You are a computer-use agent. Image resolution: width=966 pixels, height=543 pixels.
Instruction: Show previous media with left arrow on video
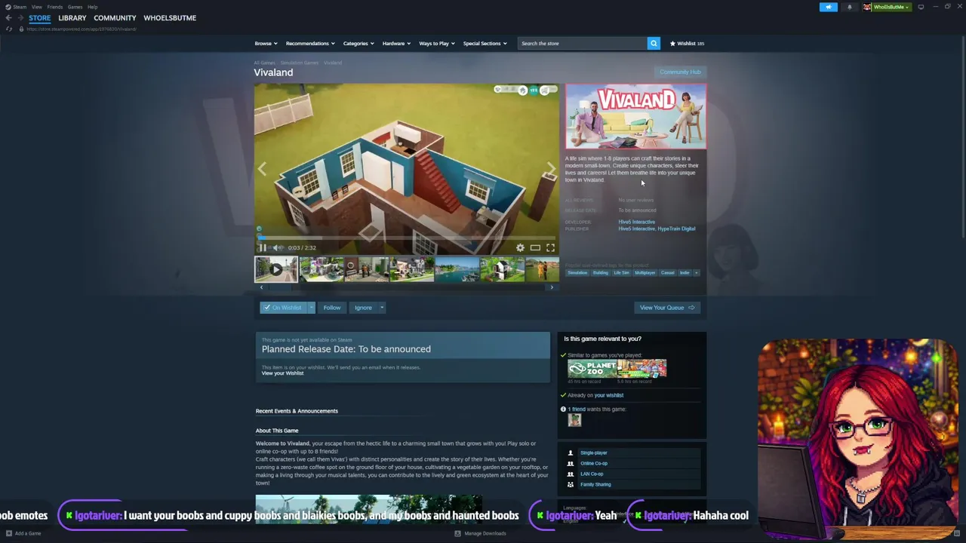[262, 169]
